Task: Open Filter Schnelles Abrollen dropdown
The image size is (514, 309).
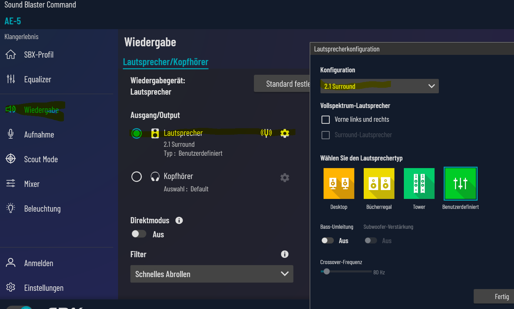Action: (x=212, y=274)
